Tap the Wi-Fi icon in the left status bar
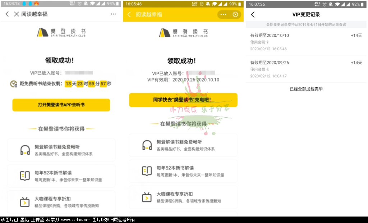The width and height of the screenshot is (368, 223). (93, 4)
